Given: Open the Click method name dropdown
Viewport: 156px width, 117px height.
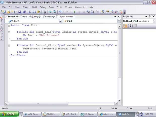Looking at the screenshot, I should 119,21.
